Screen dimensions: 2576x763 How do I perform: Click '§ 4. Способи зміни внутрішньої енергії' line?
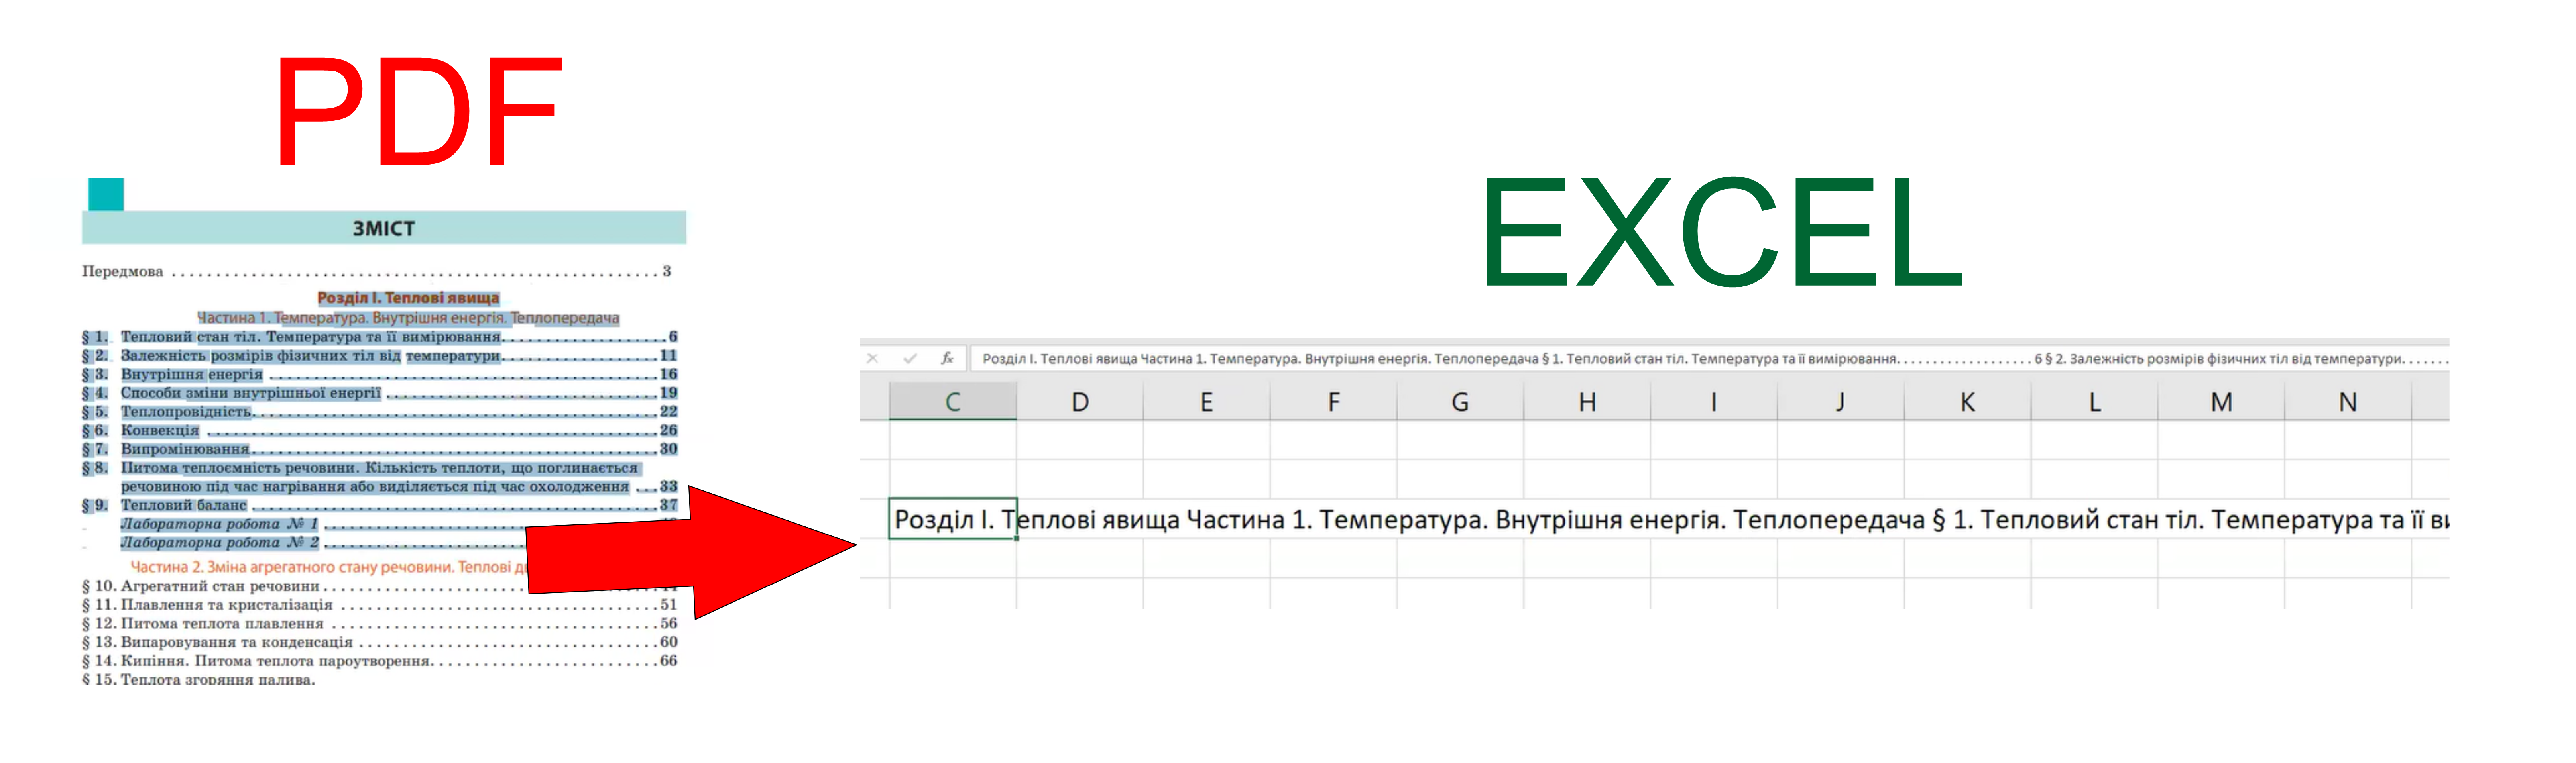point(380,393)
